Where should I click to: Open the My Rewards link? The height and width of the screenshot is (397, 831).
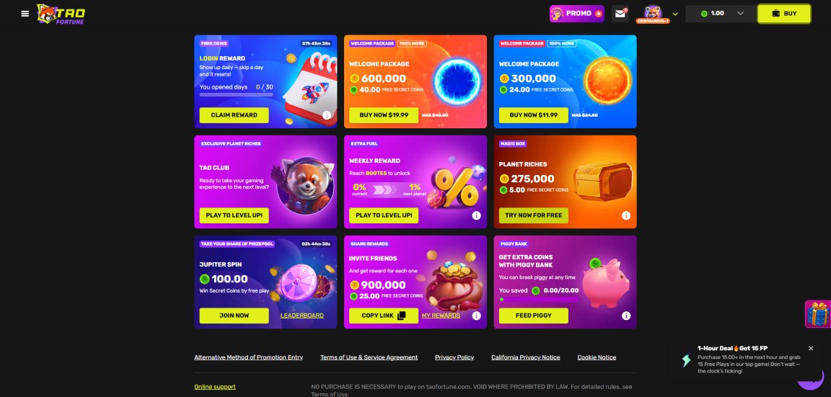(441, 316)
